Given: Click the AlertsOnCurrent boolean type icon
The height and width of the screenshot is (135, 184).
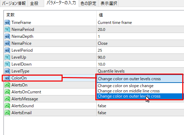Looking at the screenshot, I should (x=7, y=92).
